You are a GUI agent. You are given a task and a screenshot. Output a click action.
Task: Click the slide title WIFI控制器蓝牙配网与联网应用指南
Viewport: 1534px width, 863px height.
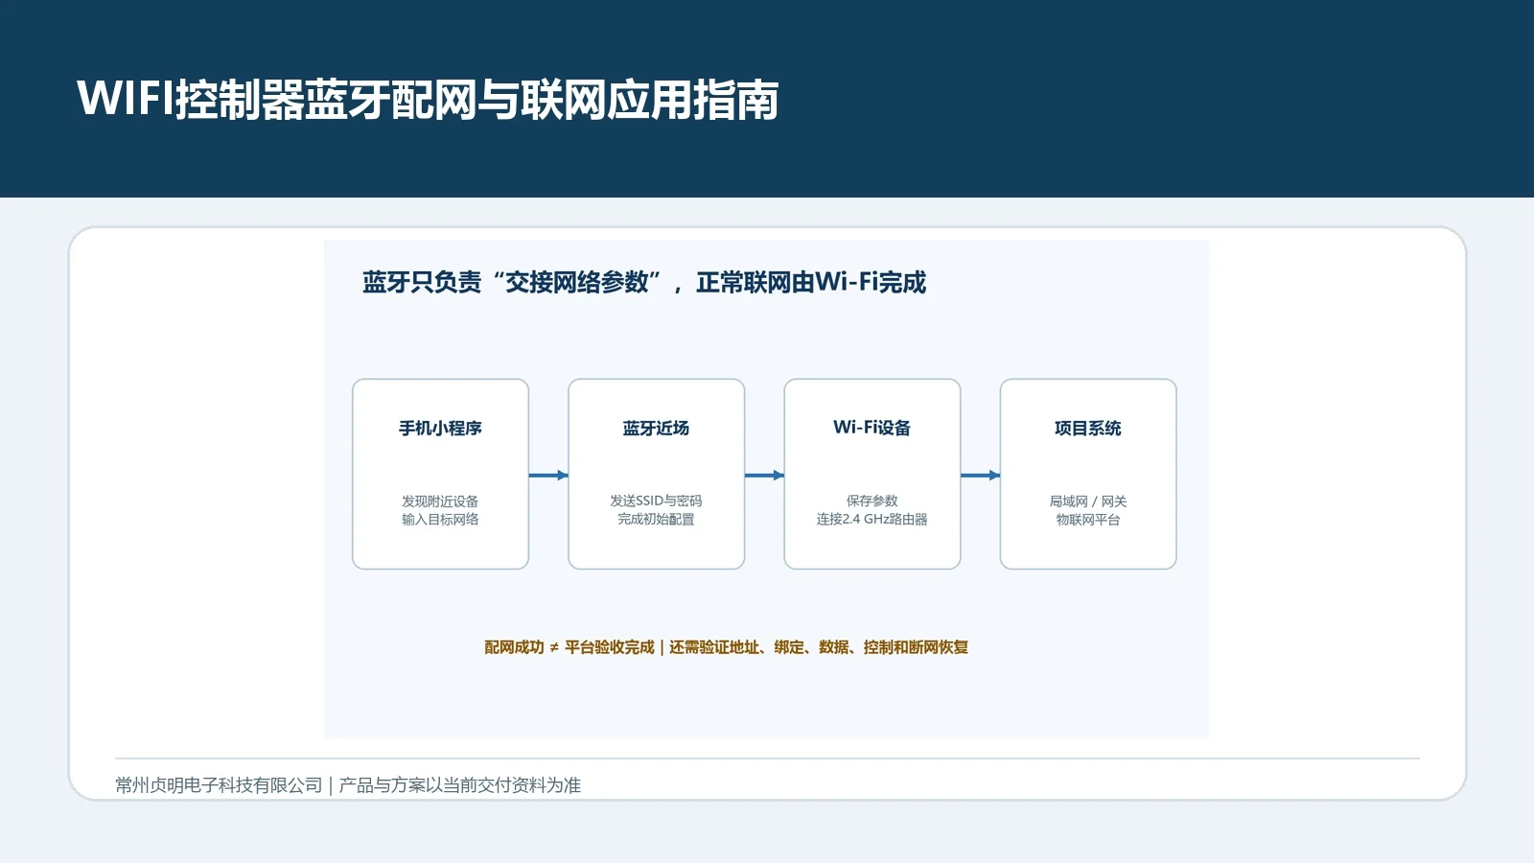pos(428,100)
